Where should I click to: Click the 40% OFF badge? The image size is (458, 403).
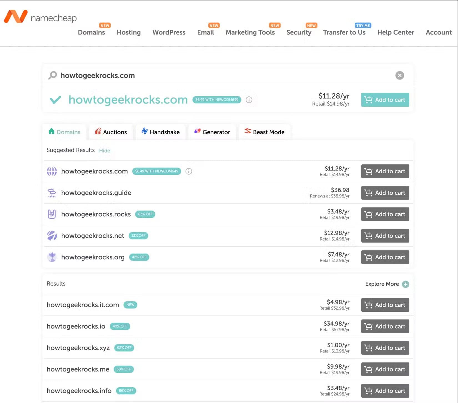[120, 326]
